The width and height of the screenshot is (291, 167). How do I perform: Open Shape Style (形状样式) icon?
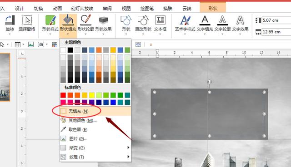pyautogui.click(x=50, y=20)
